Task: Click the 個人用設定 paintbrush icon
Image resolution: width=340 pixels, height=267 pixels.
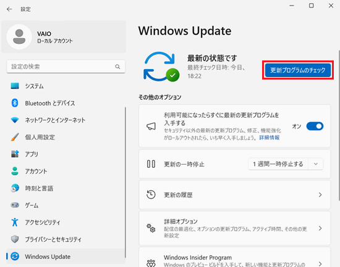Action: (15, 137)
